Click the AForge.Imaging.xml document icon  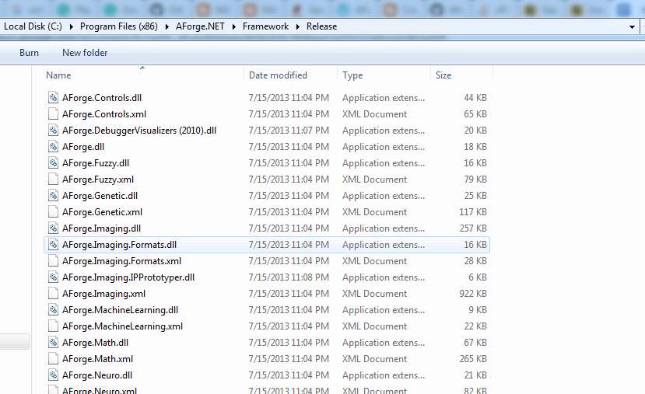(53, 293)
